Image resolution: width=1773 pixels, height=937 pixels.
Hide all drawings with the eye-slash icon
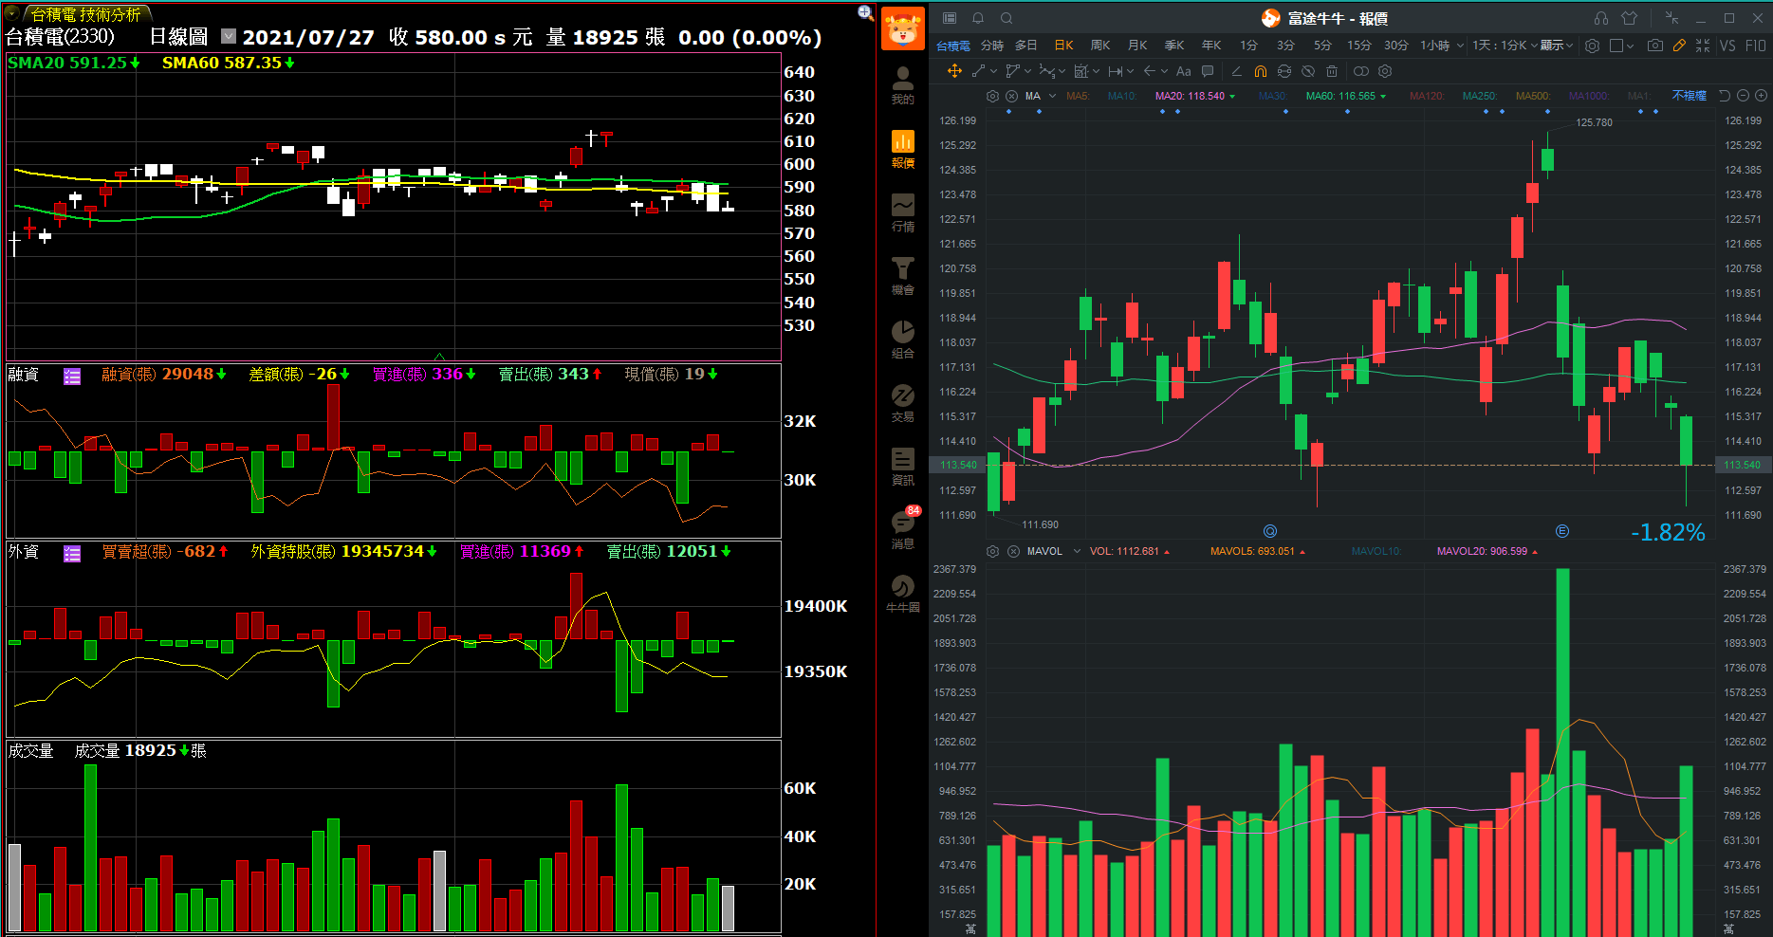[1308, 71]
